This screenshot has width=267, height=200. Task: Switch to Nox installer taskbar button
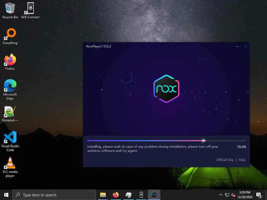154,195
